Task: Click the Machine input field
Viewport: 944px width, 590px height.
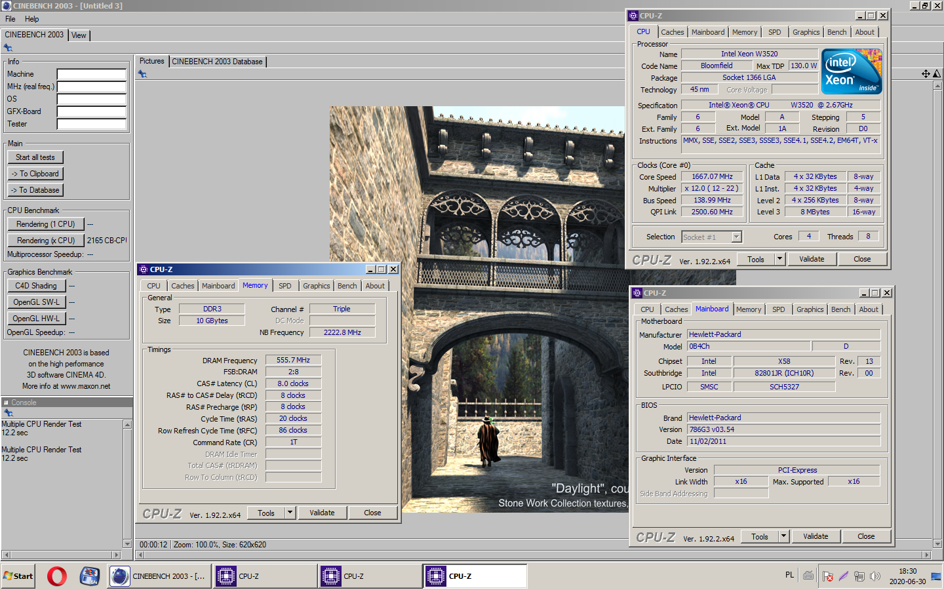Action: tap(91, 74)
